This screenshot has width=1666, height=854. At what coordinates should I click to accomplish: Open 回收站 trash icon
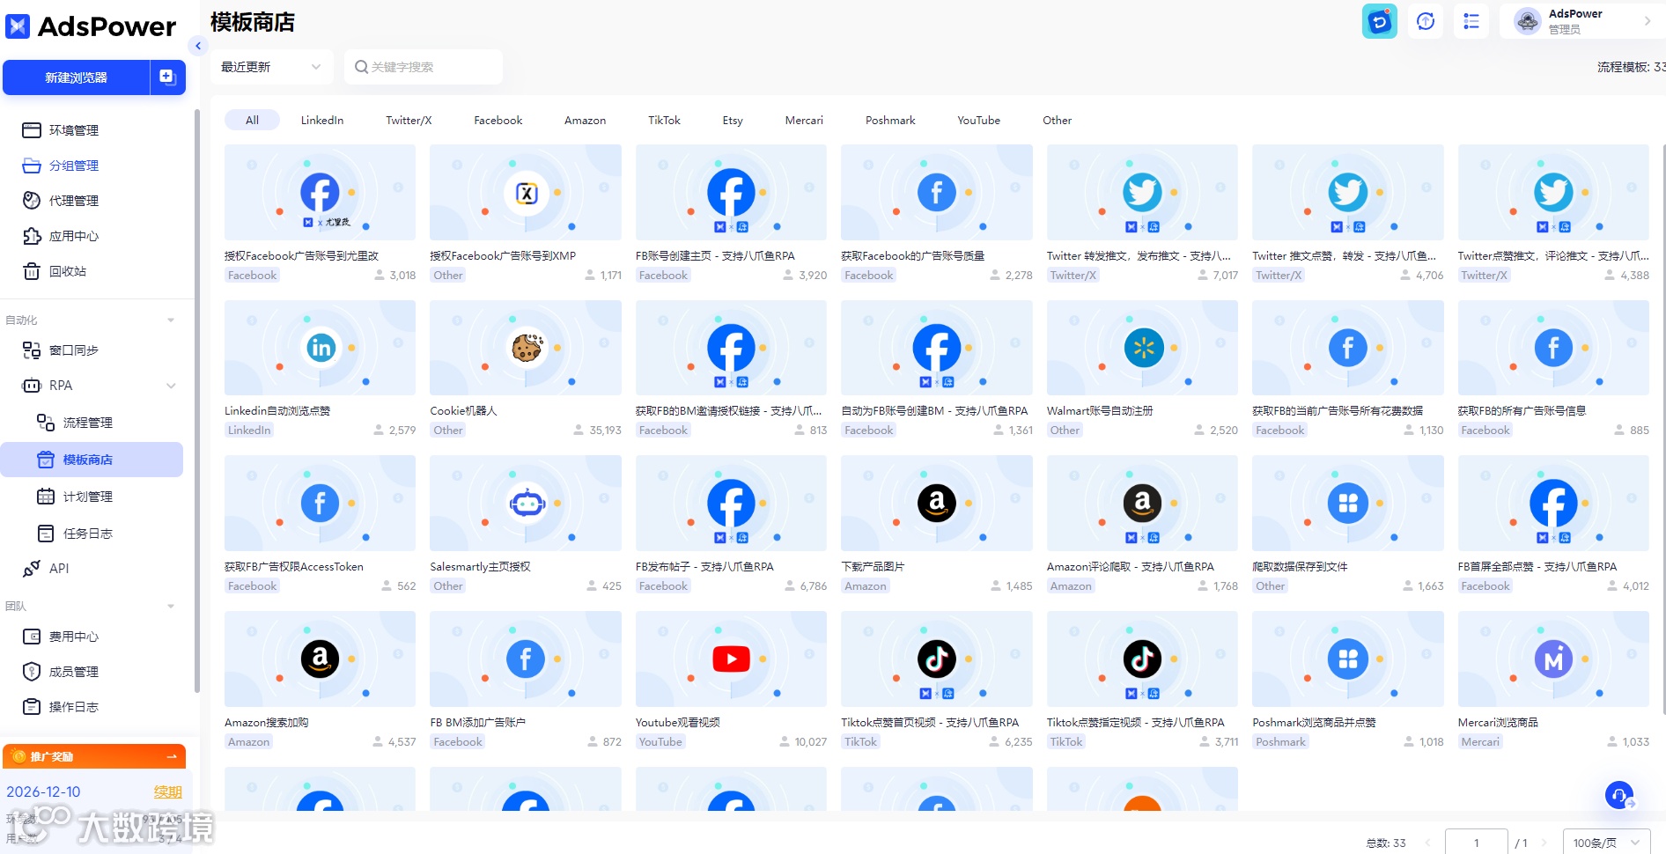[32, 271]
